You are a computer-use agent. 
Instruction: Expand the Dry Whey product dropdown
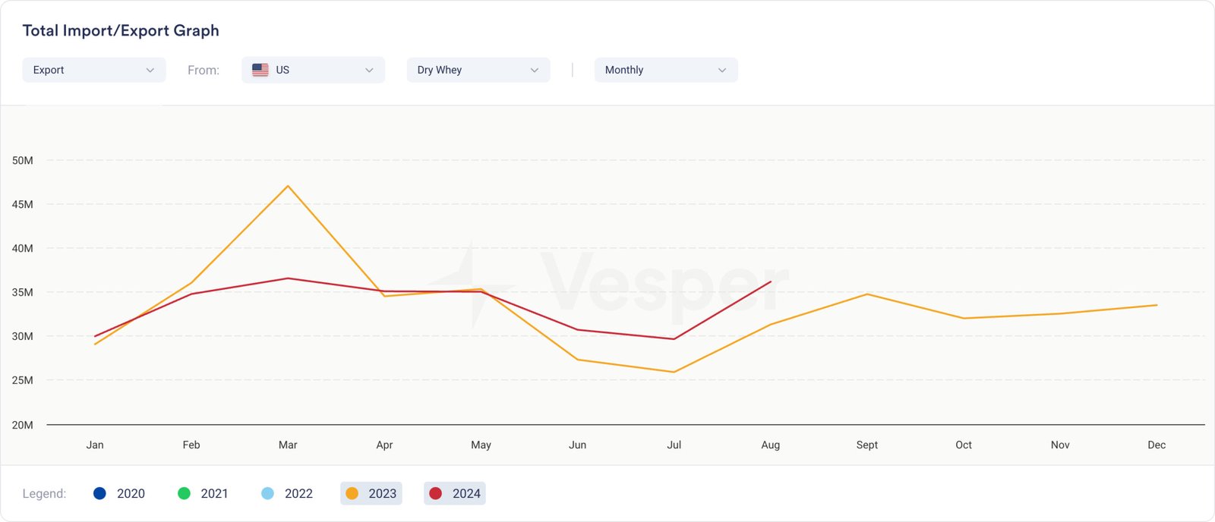[x=478, y=70]
